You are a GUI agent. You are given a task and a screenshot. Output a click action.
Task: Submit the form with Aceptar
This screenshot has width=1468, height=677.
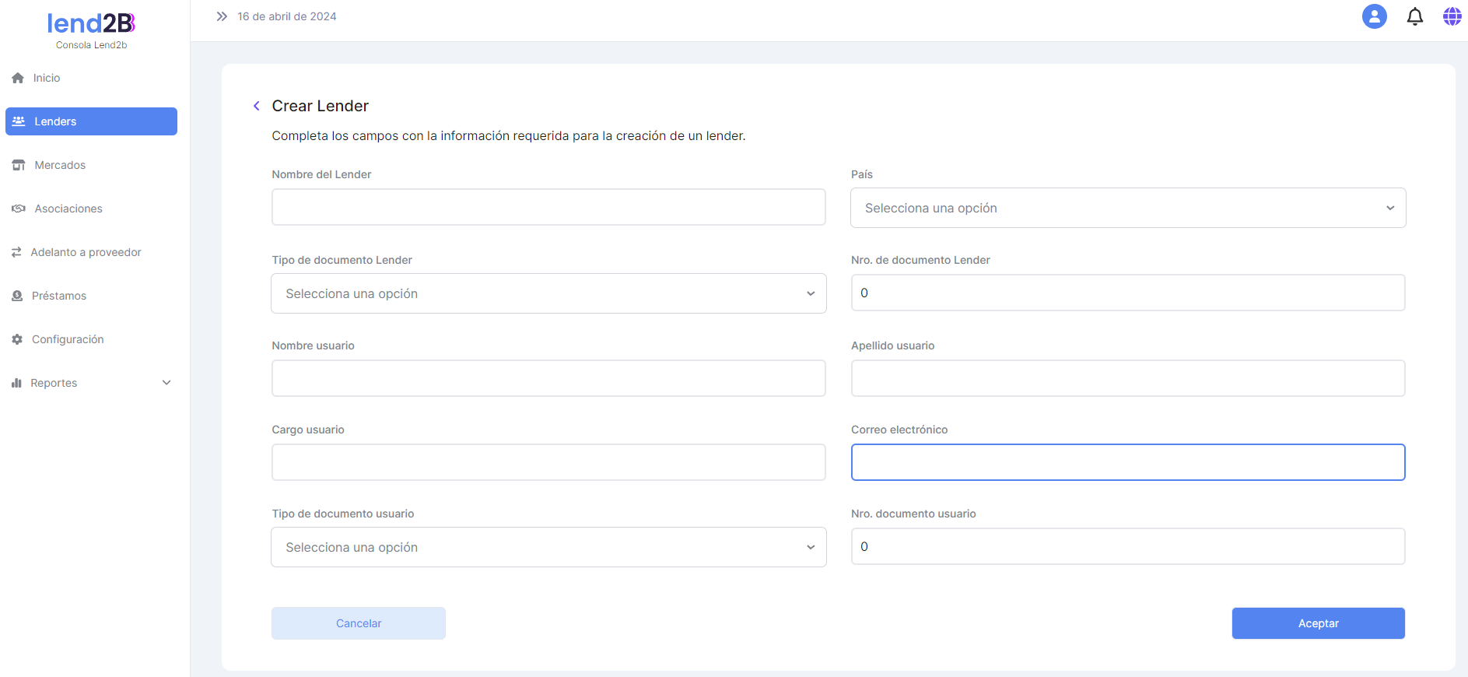1318,623
